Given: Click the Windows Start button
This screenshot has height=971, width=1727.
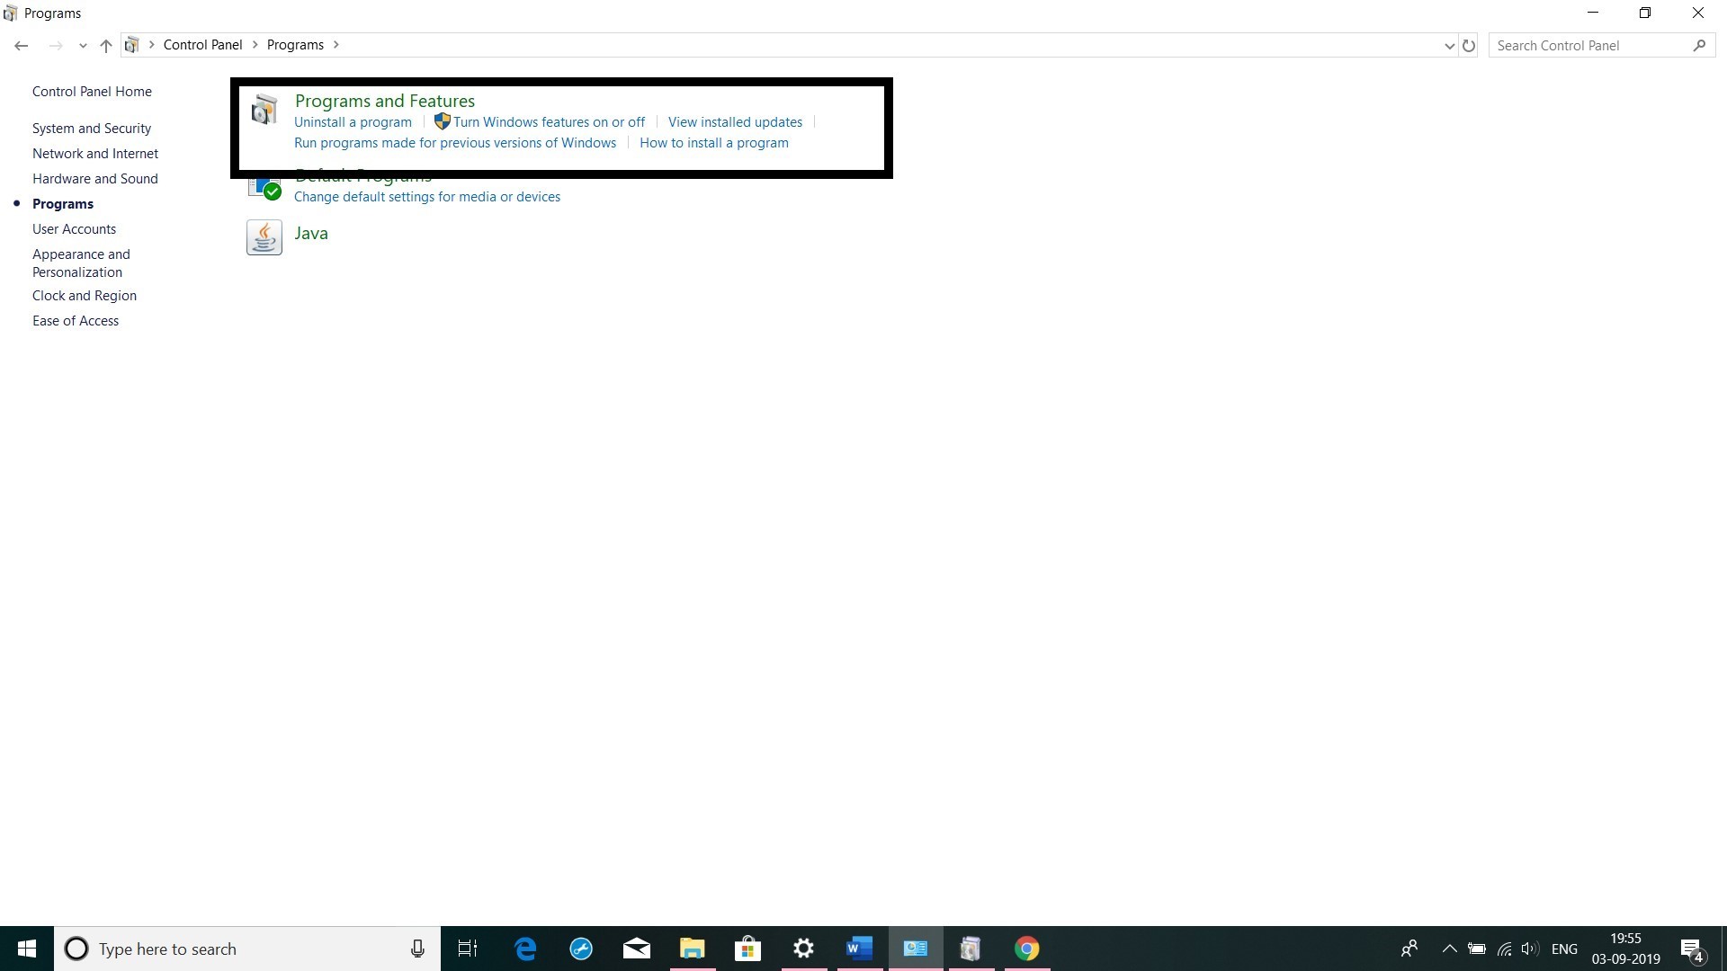Looking at the screenshot, I should [x=26, y=948].
